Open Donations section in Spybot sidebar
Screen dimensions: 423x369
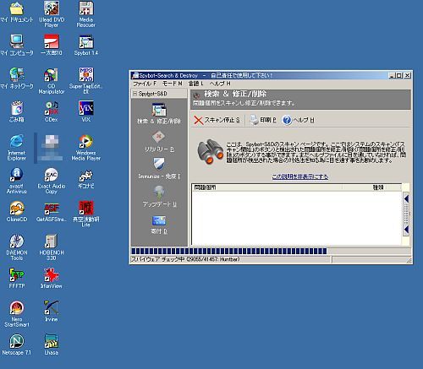[x=159, y=225]
